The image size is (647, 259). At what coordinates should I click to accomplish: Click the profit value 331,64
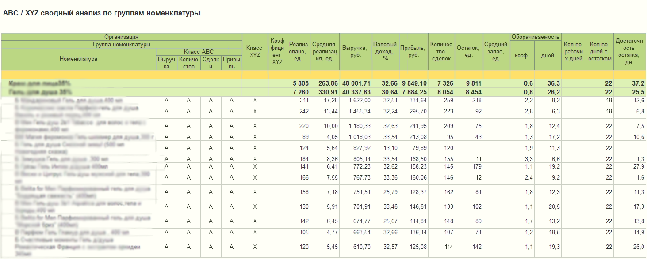(x=413, y=100)
